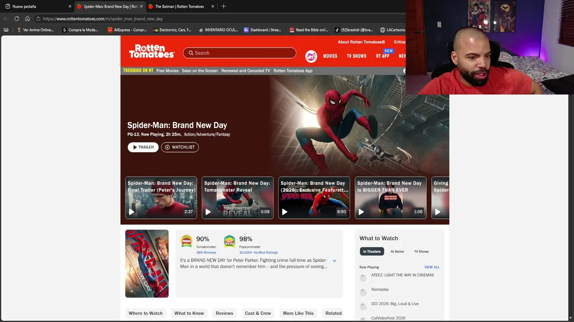Open the TikTok brashdr bookmark
574x322 pixels.
(354, 30)
